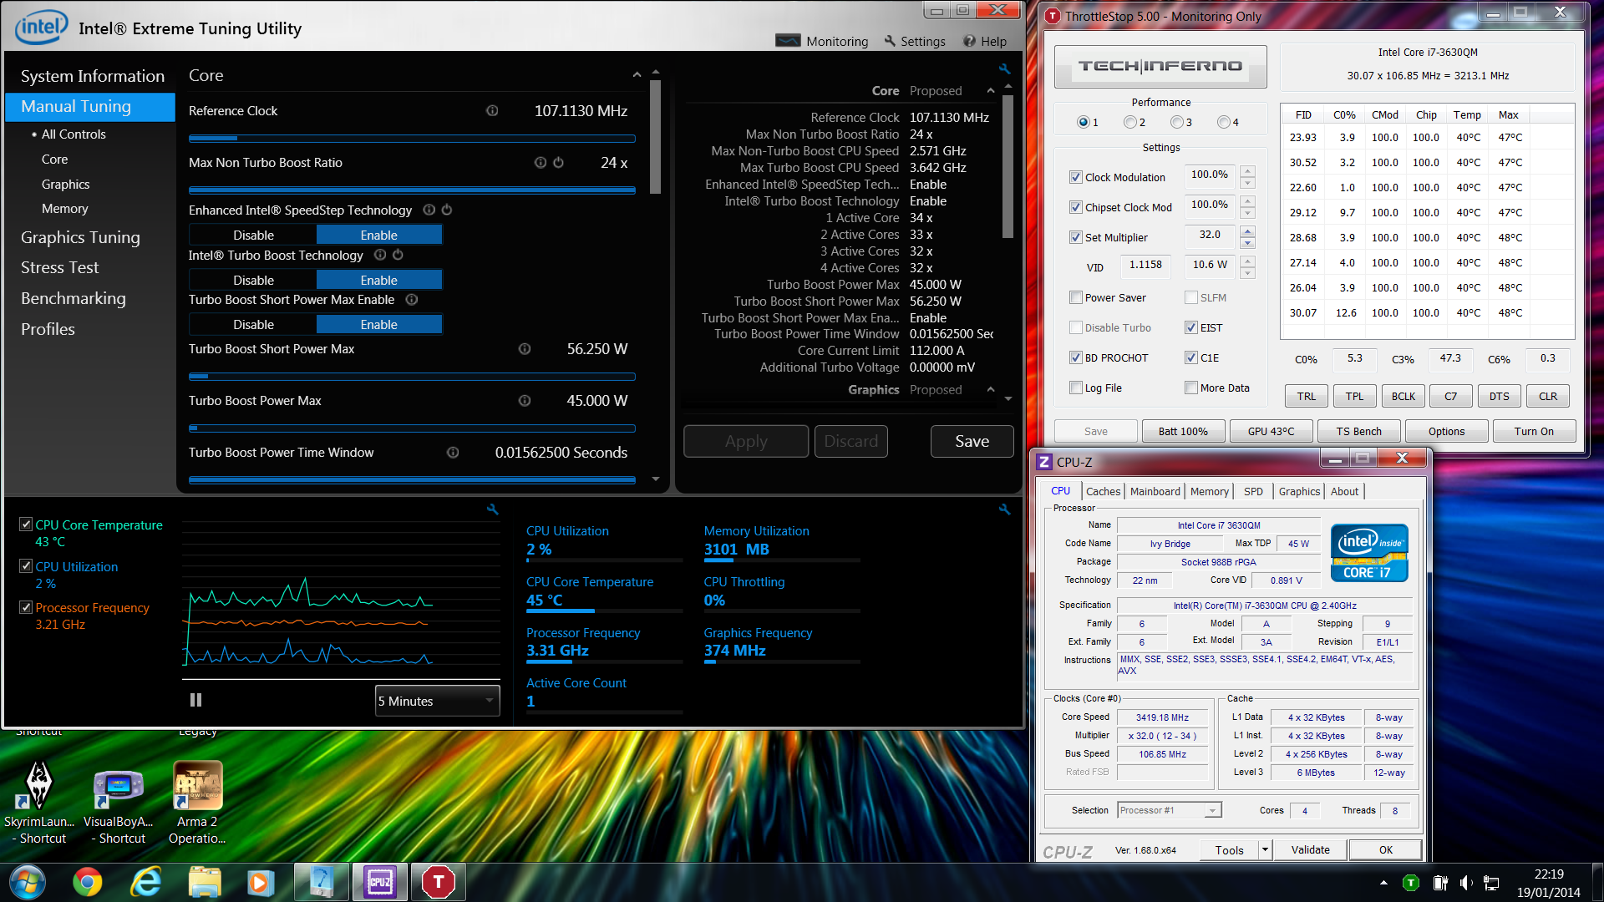Click info icon next to Reference Clock

tap(492, 110)
